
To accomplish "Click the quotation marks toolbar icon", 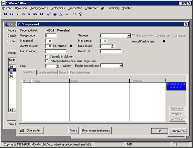I will click(x=74, y=14).
